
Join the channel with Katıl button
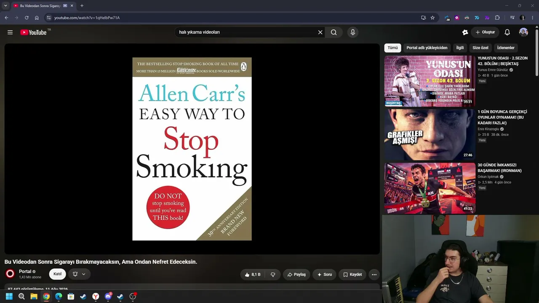58,274
